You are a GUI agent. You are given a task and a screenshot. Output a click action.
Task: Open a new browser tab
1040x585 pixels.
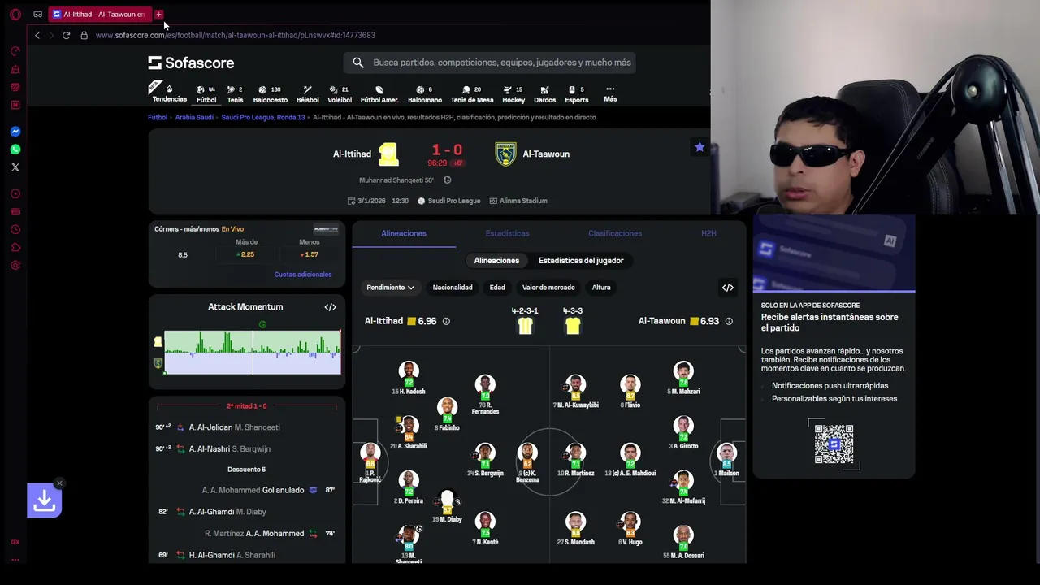click(x=159, y=14)
